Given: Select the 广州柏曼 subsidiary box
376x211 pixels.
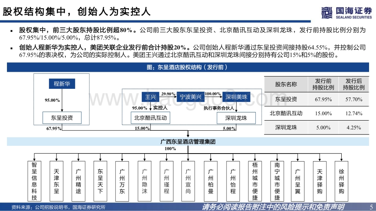Looking at the screenshot, I should click(211, 181).
